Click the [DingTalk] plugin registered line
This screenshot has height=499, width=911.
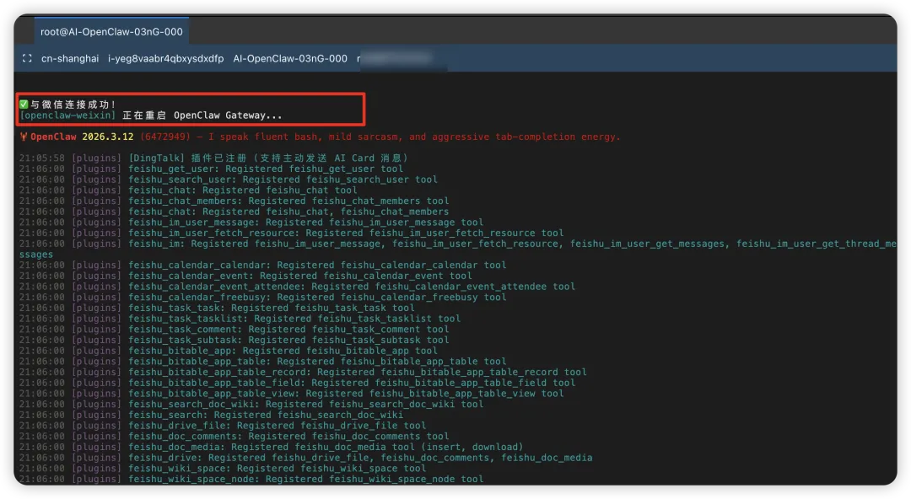(213, 158)
